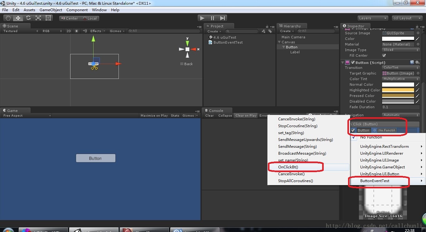Toggle scene audio speaker icon

85,31
